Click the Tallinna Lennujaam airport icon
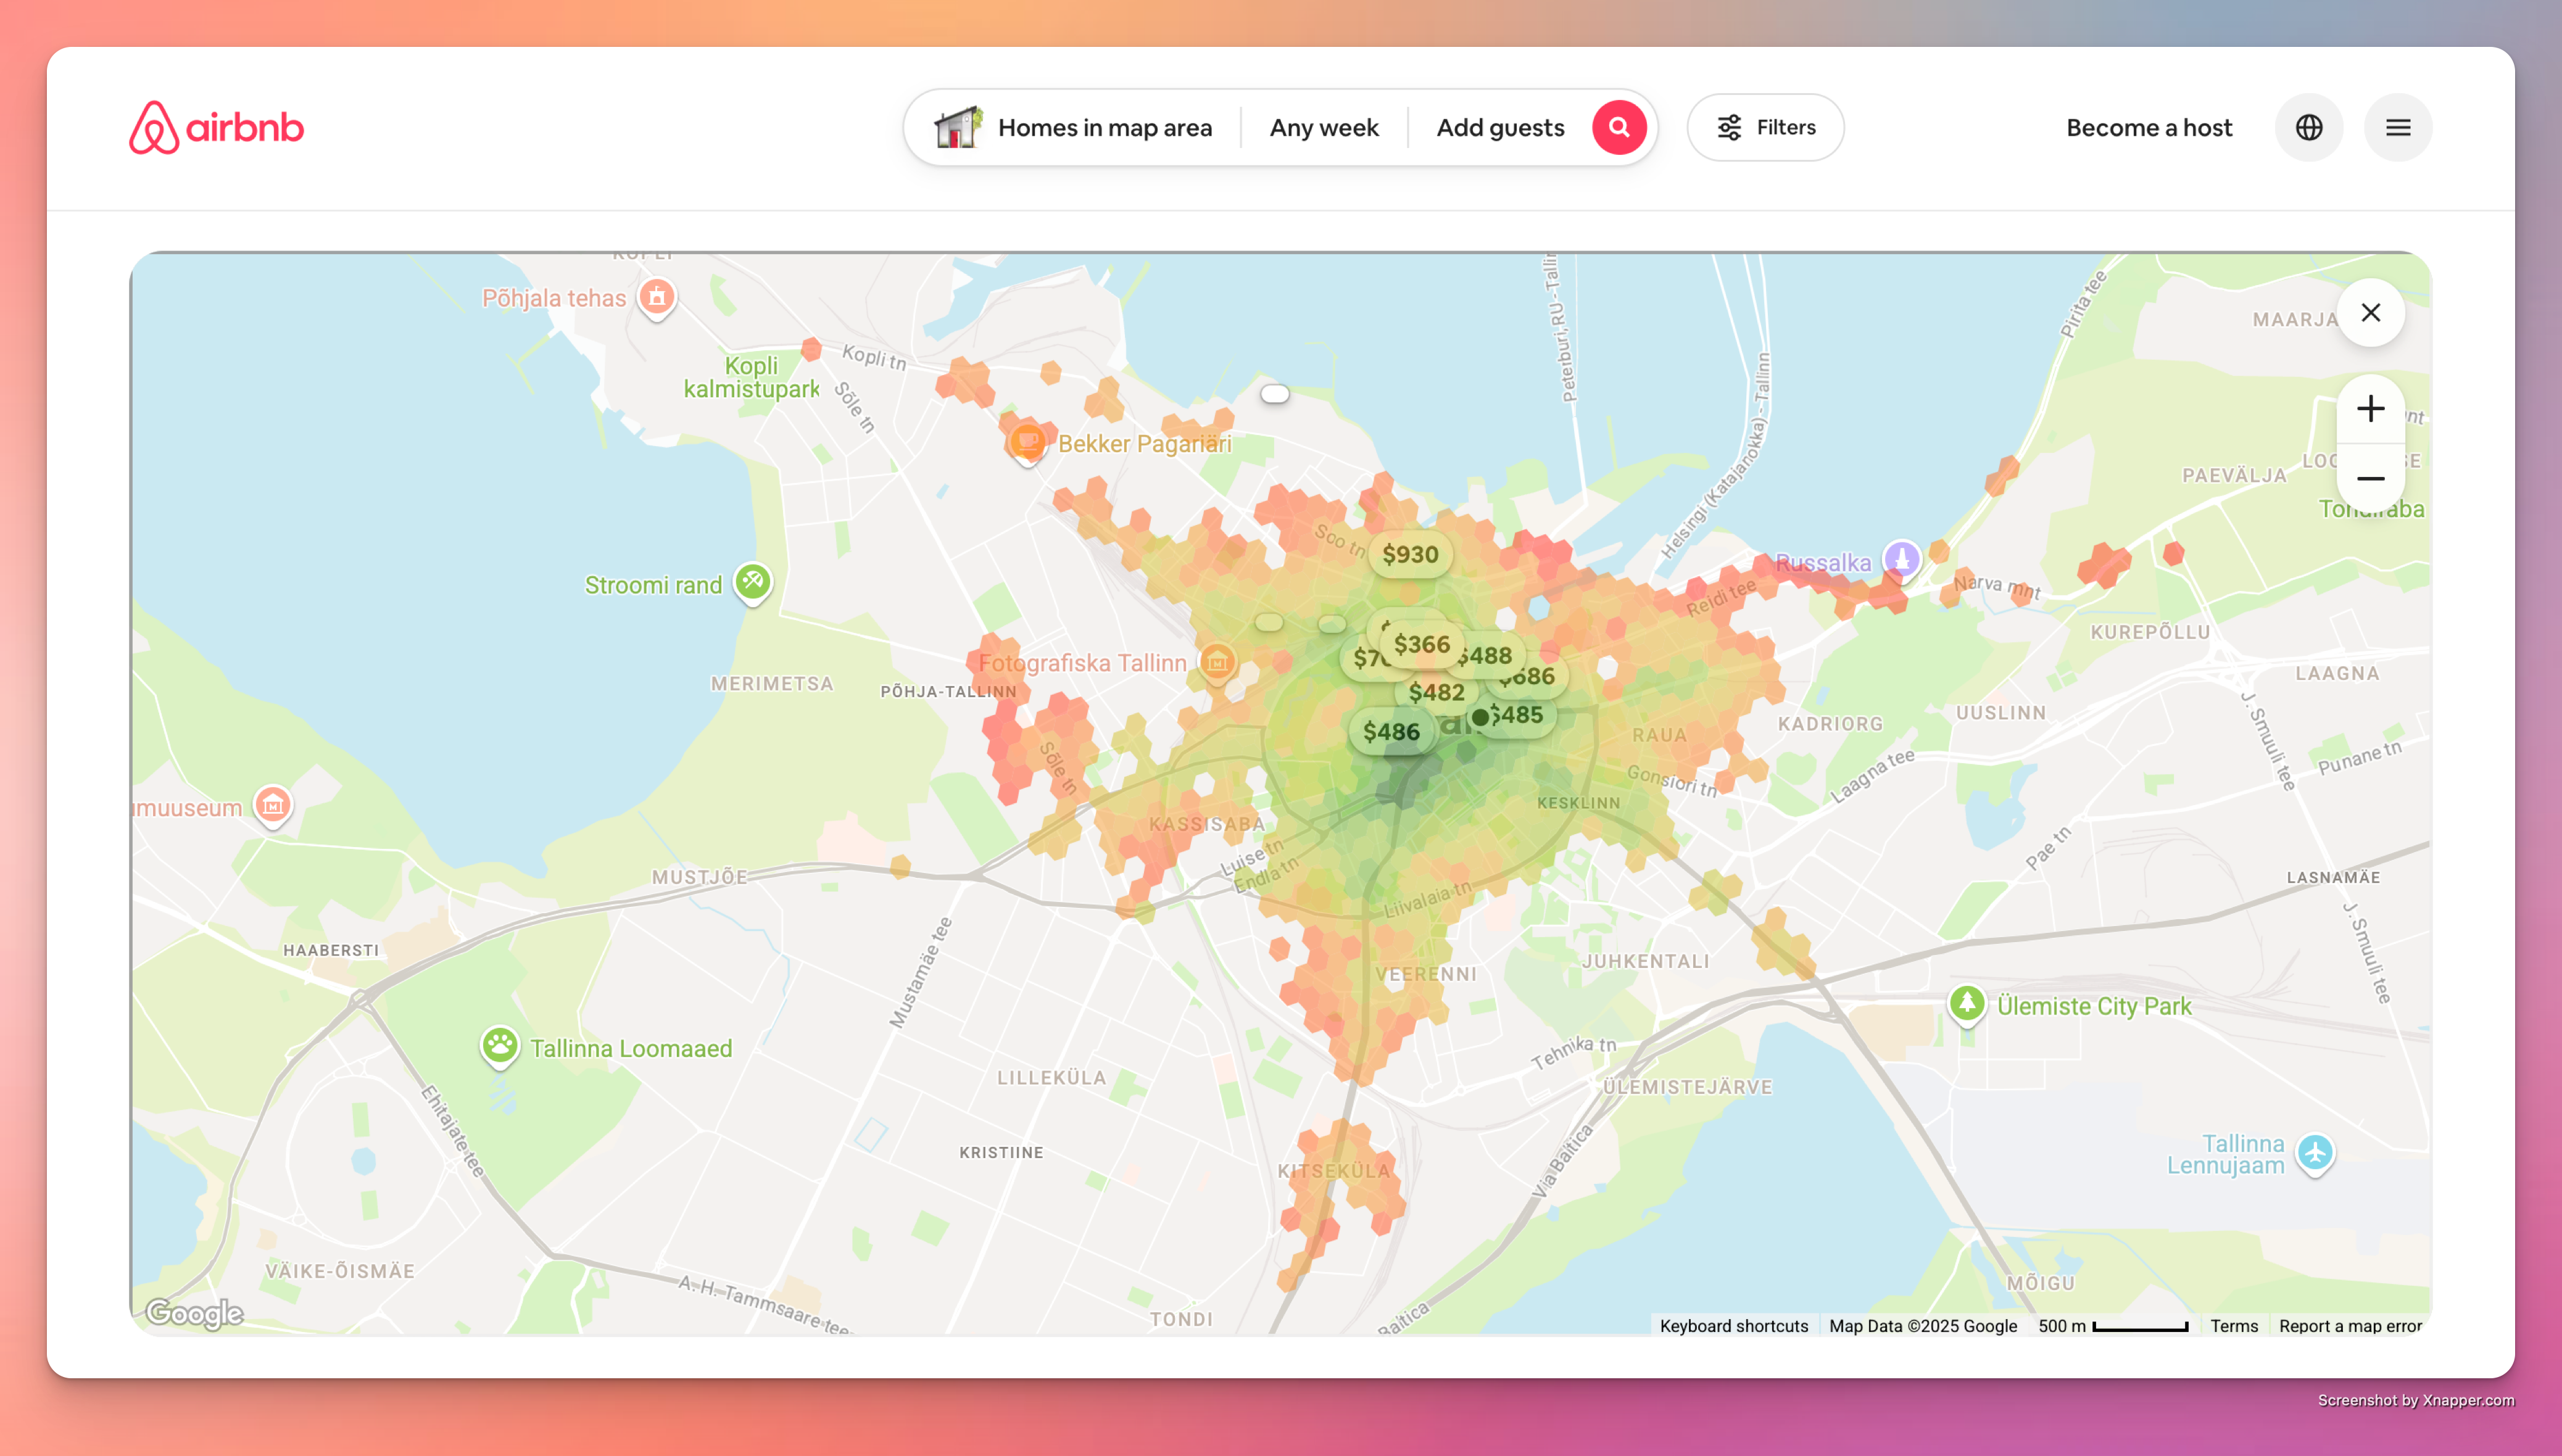The width and height of the screenshot is (2562, 1456). pyautogui.click(x=2314, y=1152)
